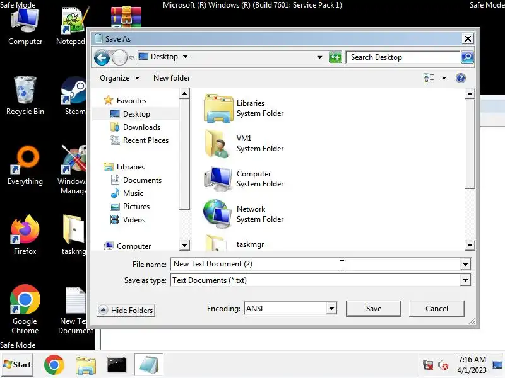This screenshot has height=378, width=505.
Task: Select the Computer System Folder item
Action: (x=244, y=179)
